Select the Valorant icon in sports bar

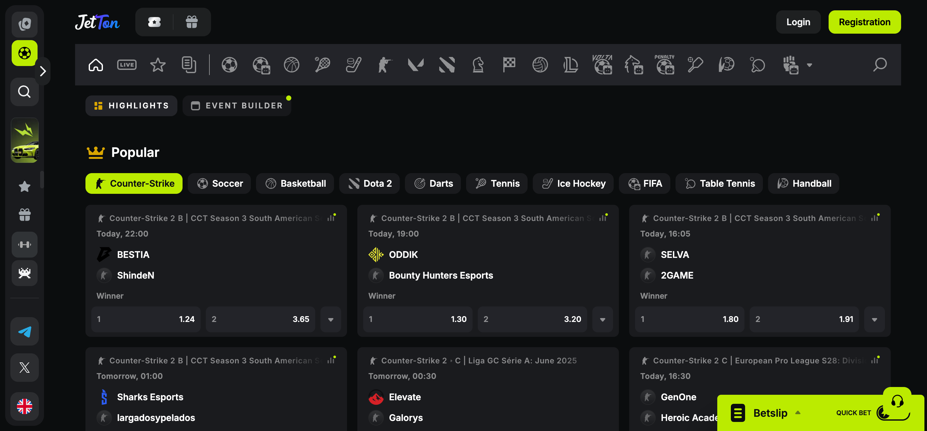(416, 65)
